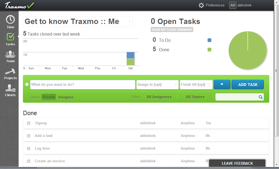
Task: Uncheck the Create an invoice checkbox
Action: [x=29, y=161]
